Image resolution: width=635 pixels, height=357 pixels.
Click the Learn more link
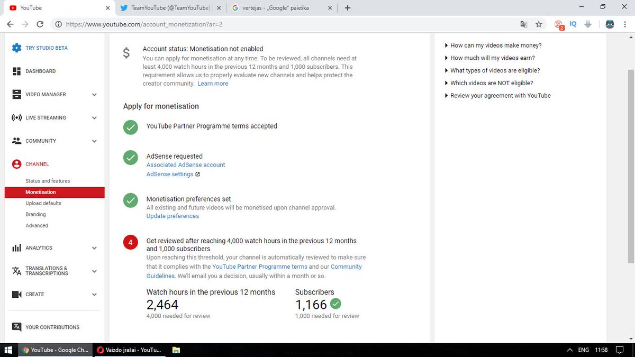click(x=213, y=84)
